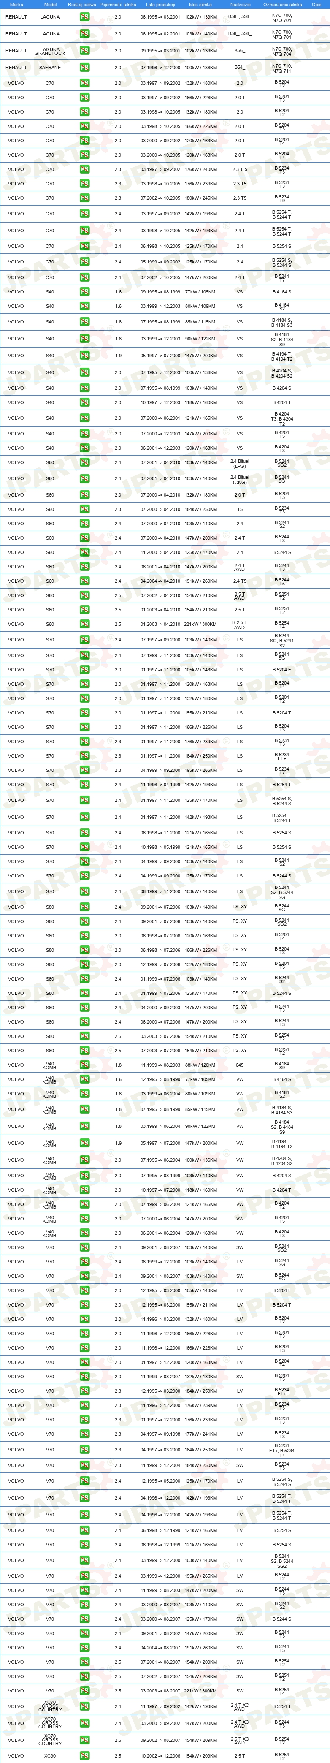The image size is (330, 1763).
Task: Click the fuel icon for S60 191kW / 260KM
Action: click(x=84, y=581)
